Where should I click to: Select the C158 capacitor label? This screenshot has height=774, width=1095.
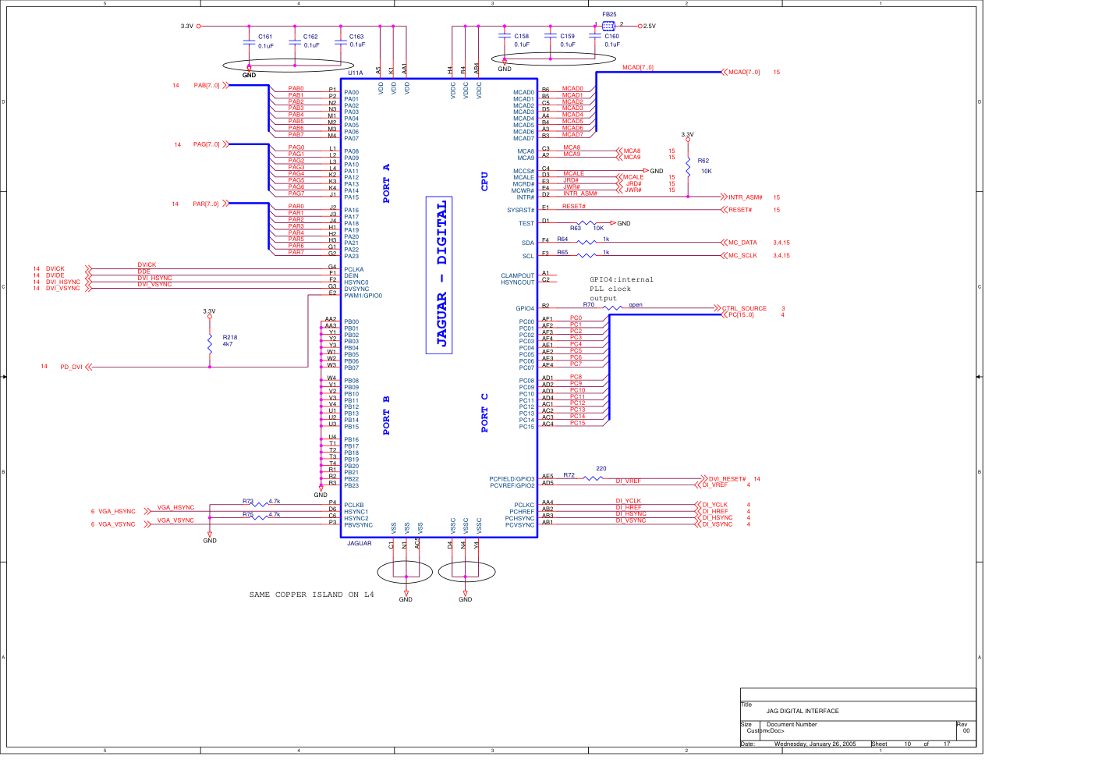click(x=522, y=36)
